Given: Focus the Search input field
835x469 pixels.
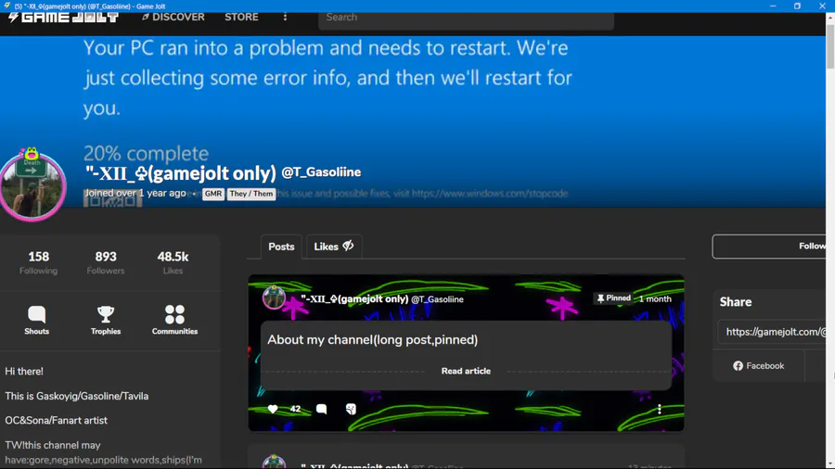Looking at the screenshot, I should (466, 19).
